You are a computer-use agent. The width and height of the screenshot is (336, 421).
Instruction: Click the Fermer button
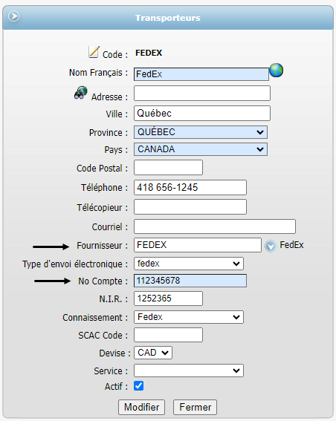click(x=196, y=407)
